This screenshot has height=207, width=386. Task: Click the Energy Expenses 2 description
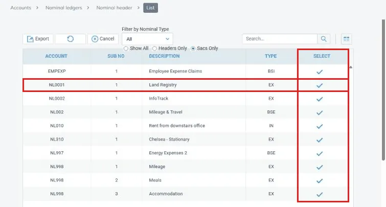(x=168, y=153)
